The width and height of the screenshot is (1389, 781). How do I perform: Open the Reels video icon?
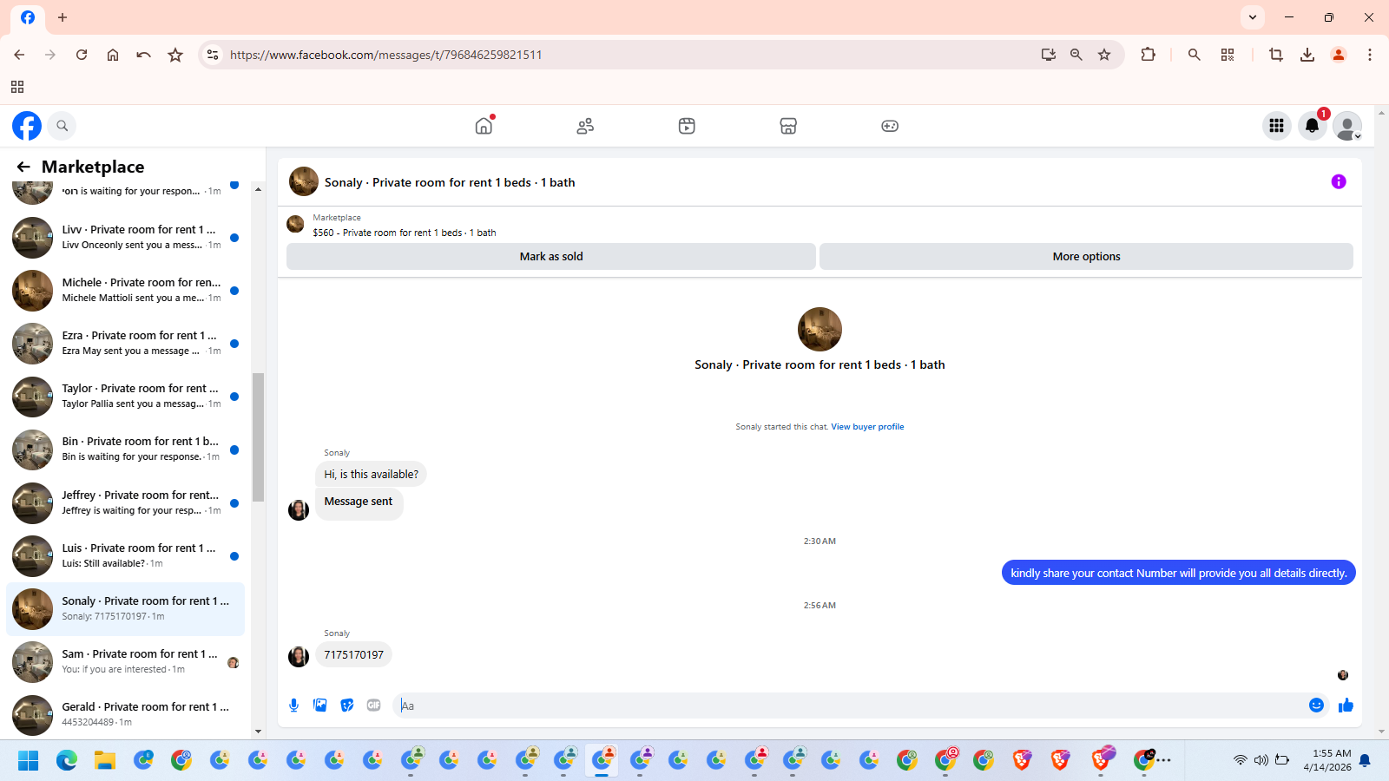tap(687, 126)
